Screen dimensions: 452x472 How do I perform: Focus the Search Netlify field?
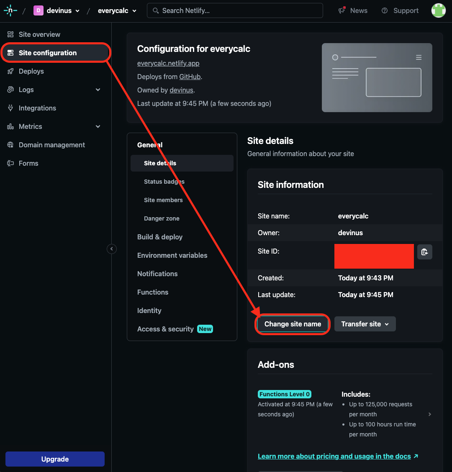[235, 10]
